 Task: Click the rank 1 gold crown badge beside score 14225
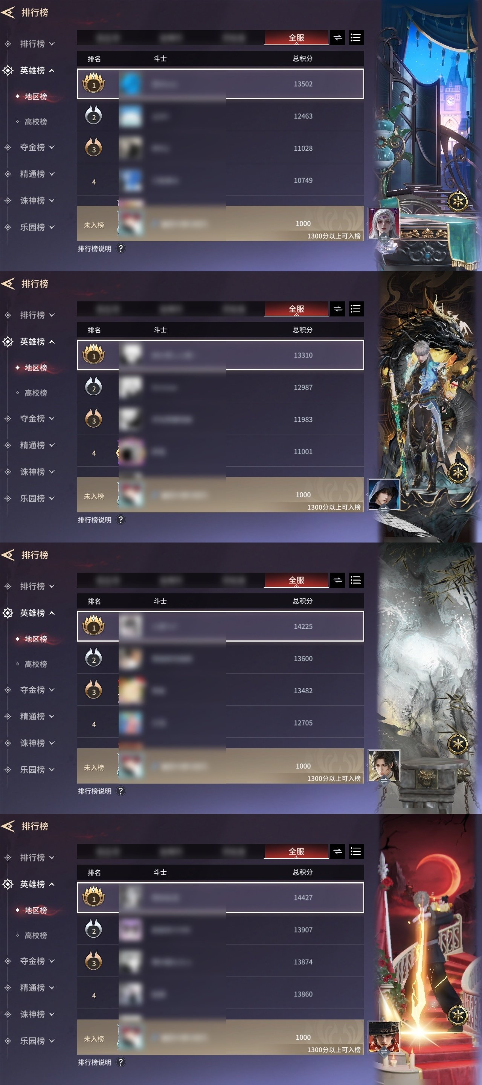click(x=93, y=625)
